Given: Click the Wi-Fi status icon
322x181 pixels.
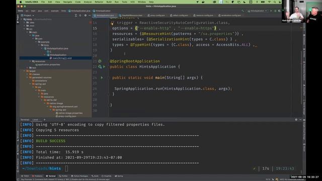Looking at the screenshot, I should click(x=269, y=2).
